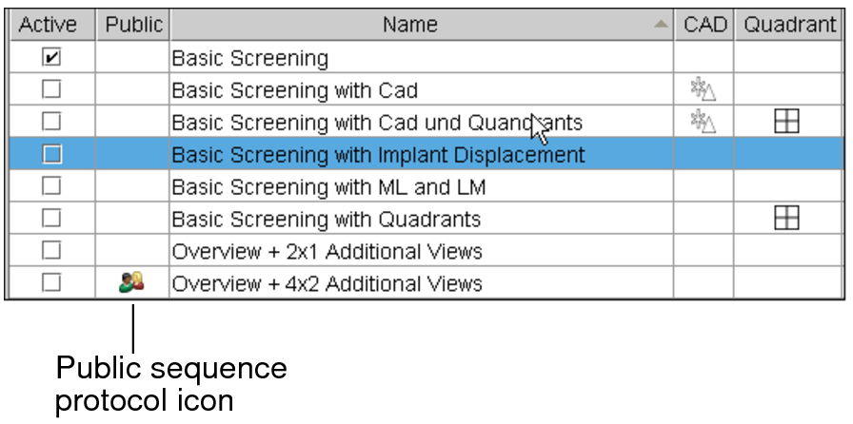The image size is (853, 424).
Task: Select Overview + 2x1 Additional Views protocol name
Action: (327, 252)
